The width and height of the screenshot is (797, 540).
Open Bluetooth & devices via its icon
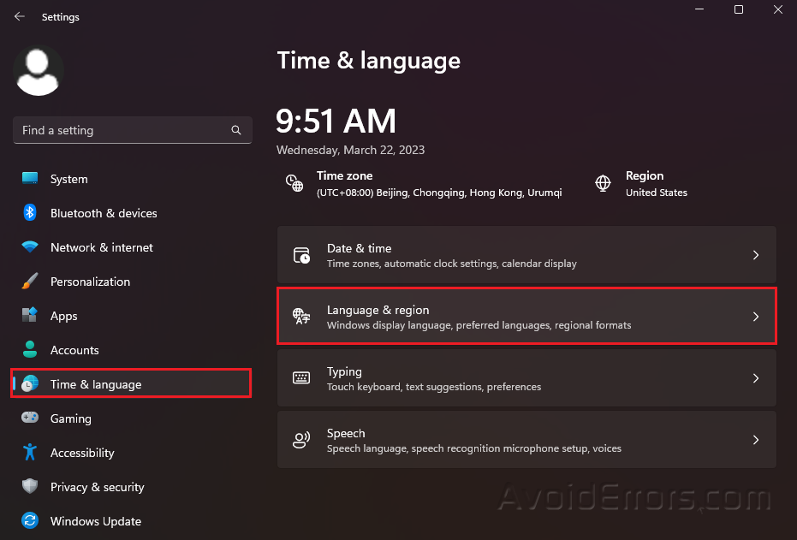tap(28, 213)
